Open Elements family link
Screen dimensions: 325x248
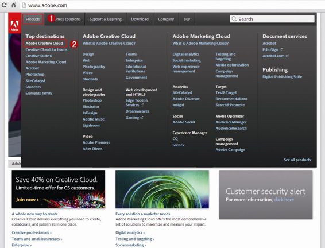[39, 93]
